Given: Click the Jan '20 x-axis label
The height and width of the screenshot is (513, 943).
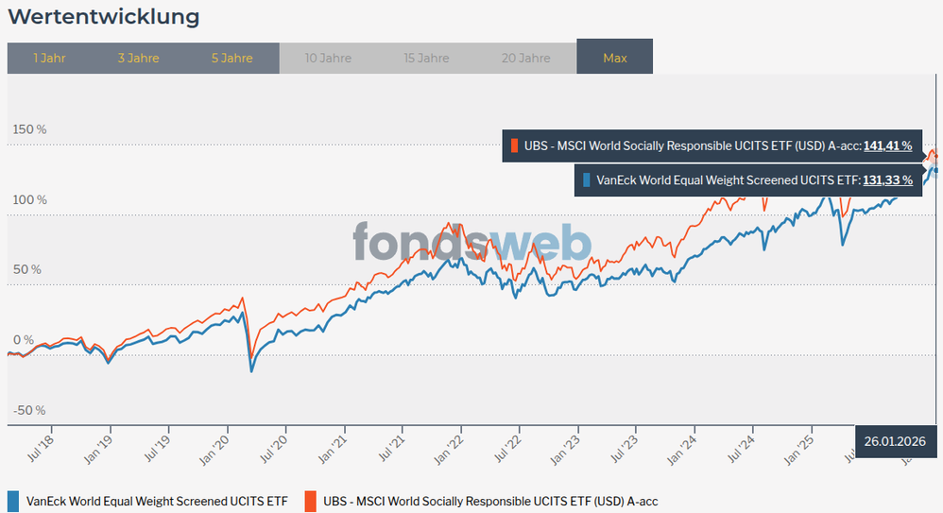Looking at the screenshot, I should (214, 450).
